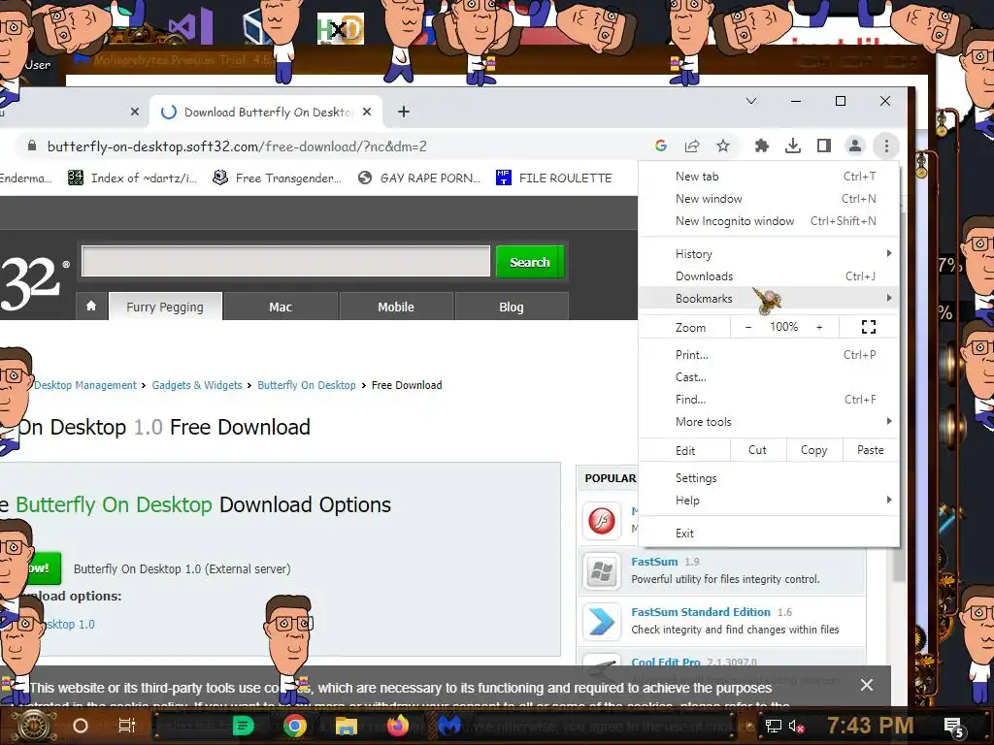The image size is (994, 745).
Task: Open the Chrome three-dot menu button
Action: pos(886,146)
